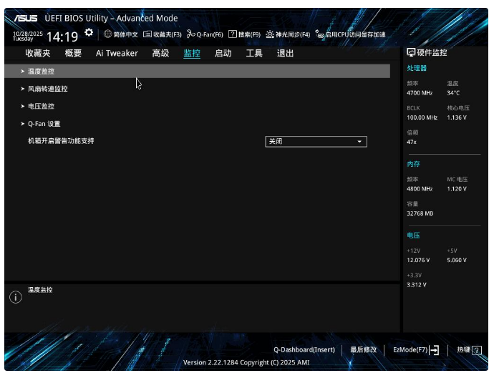Go to the 启动 boot tab
494x373 pixels.
pos(223,53)
